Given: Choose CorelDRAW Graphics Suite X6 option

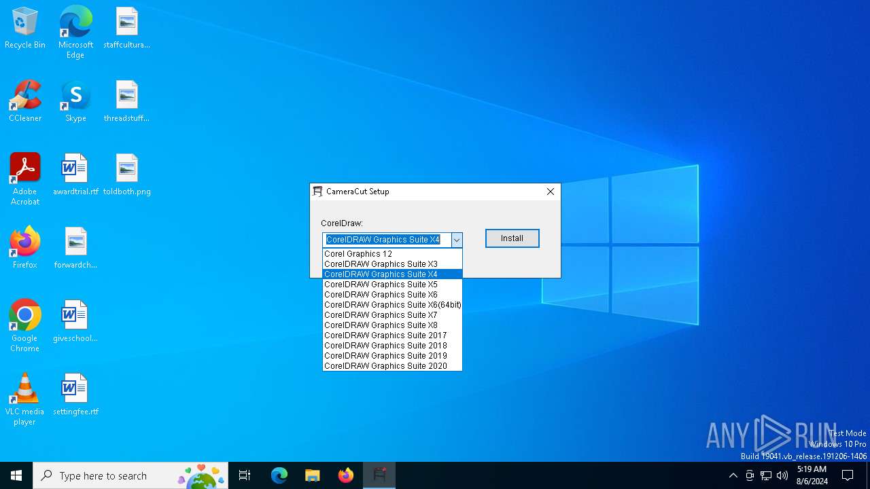Looking at the screenshot, I should 392,295.
